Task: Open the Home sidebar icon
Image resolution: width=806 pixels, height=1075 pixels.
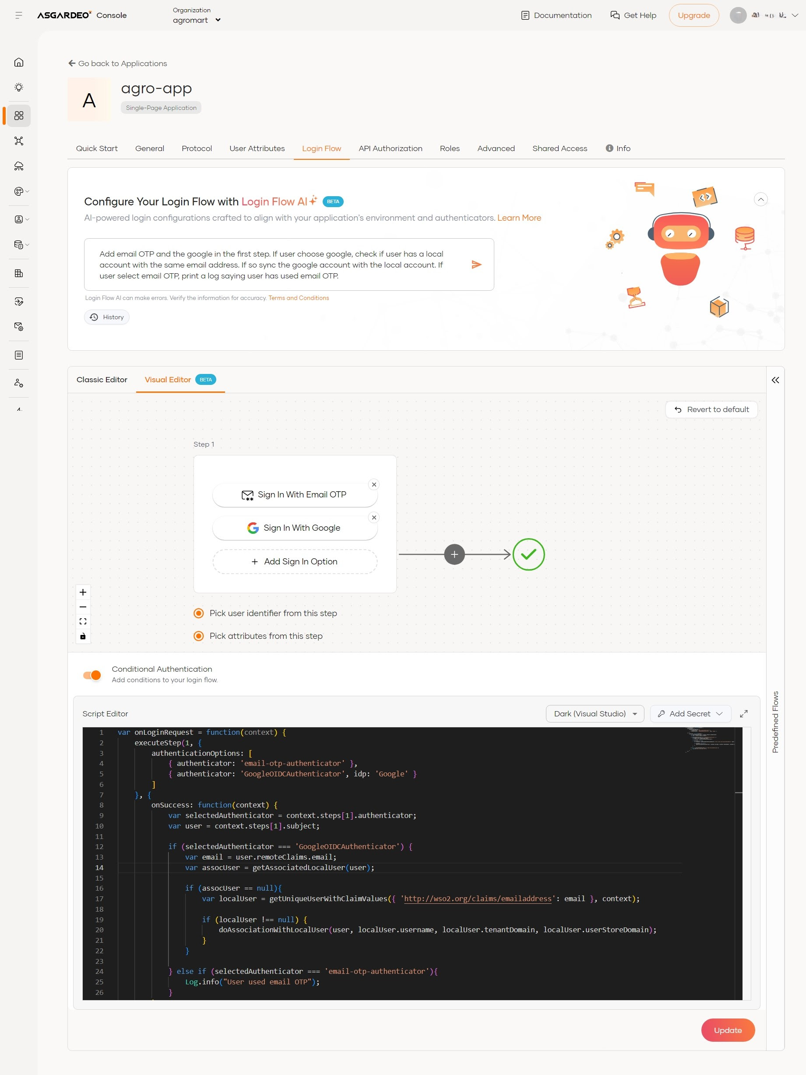Action: pos(18,62)
